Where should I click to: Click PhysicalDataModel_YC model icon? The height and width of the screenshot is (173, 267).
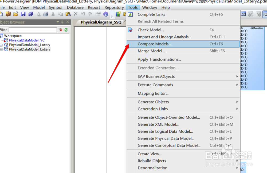pyautogui.click(x=6, y=40)
